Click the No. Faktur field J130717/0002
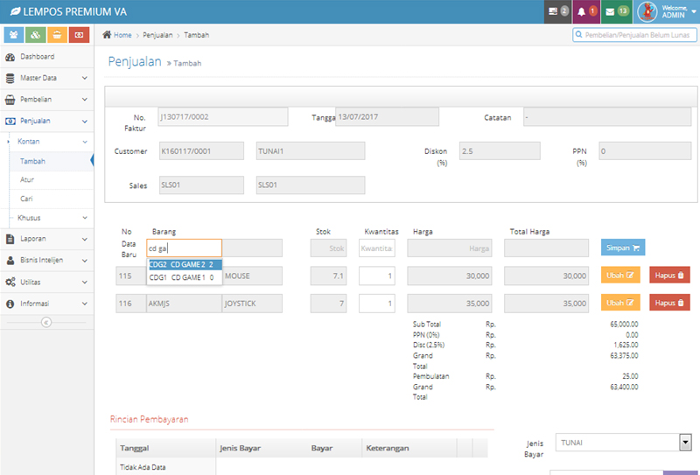The width and height of the screenshot is (700, 475). pyautogui.click(x=223, y=117)
